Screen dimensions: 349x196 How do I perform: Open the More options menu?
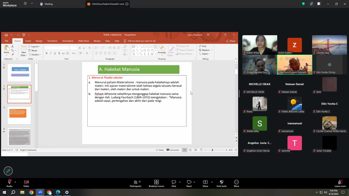(236, 183)
